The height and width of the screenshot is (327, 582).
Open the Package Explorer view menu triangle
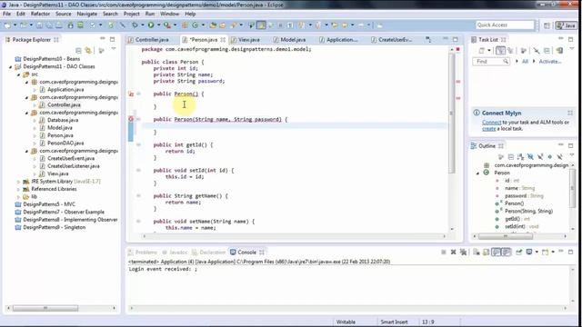[x=113, y=49]
